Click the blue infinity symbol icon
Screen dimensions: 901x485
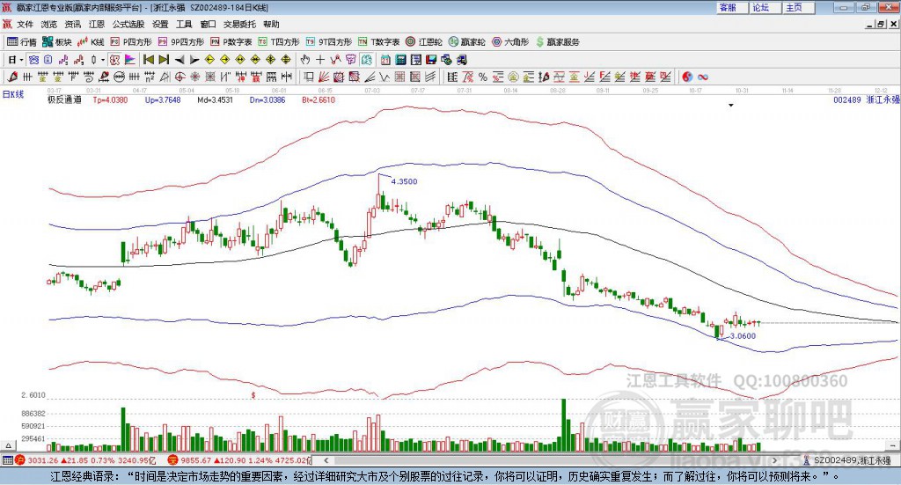click(x=703, y=77)
